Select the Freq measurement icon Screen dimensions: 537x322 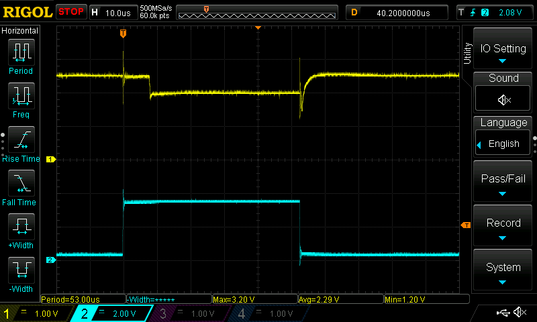[21, 96]
